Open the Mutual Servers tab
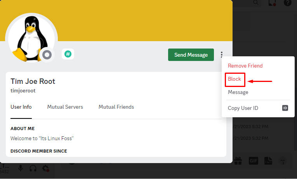The image size is (297, 179). 65,107
